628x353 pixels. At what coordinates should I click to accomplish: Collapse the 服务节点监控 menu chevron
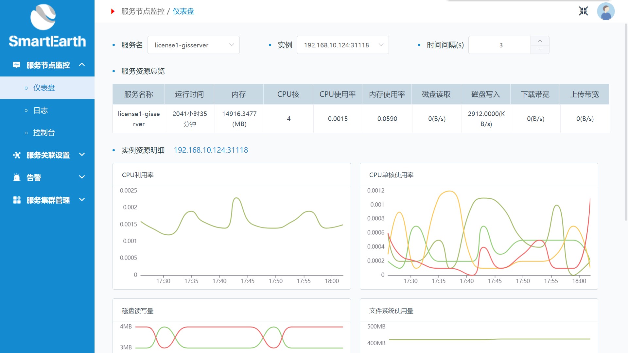click(x=82, y=65)
